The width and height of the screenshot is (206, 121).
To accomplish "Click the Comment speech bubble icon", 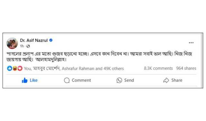I will (x=67, y=80).
